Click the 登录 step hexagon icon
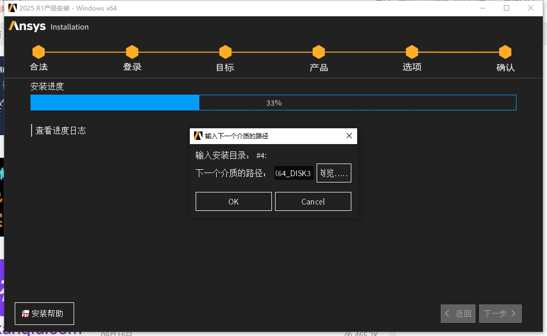The image size is (547, 336). click(132, 52)
